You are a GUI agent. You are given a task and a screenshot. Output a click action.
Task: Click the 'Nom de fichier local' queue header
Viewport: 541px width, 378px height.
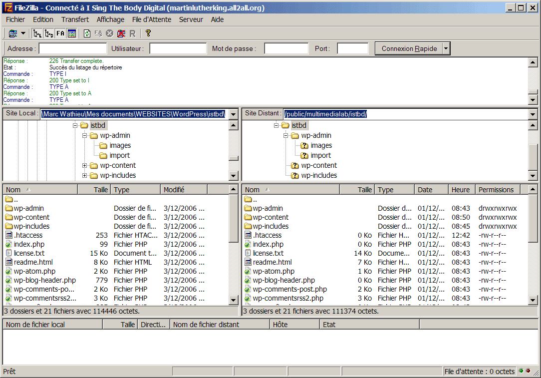click(53, 325)
